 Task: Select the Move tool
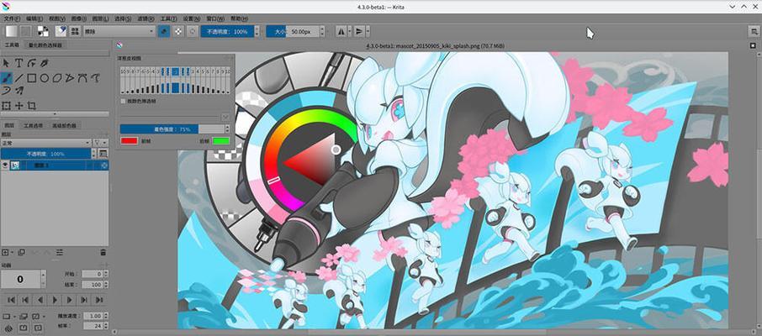click(x=19, y=105)
